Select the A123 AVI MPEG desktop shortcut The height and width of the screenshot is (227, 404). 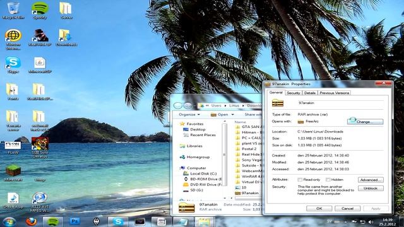tap(39, 202)
